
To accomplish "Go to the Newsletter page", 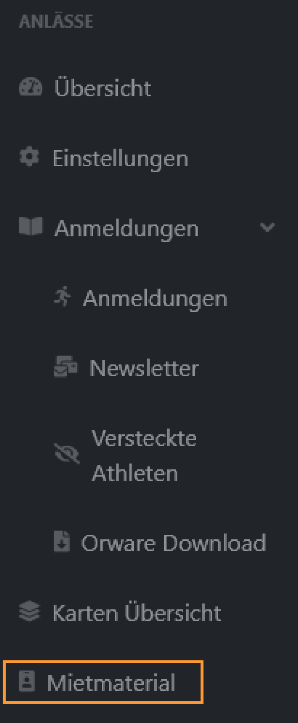I will tap(144, 368).
